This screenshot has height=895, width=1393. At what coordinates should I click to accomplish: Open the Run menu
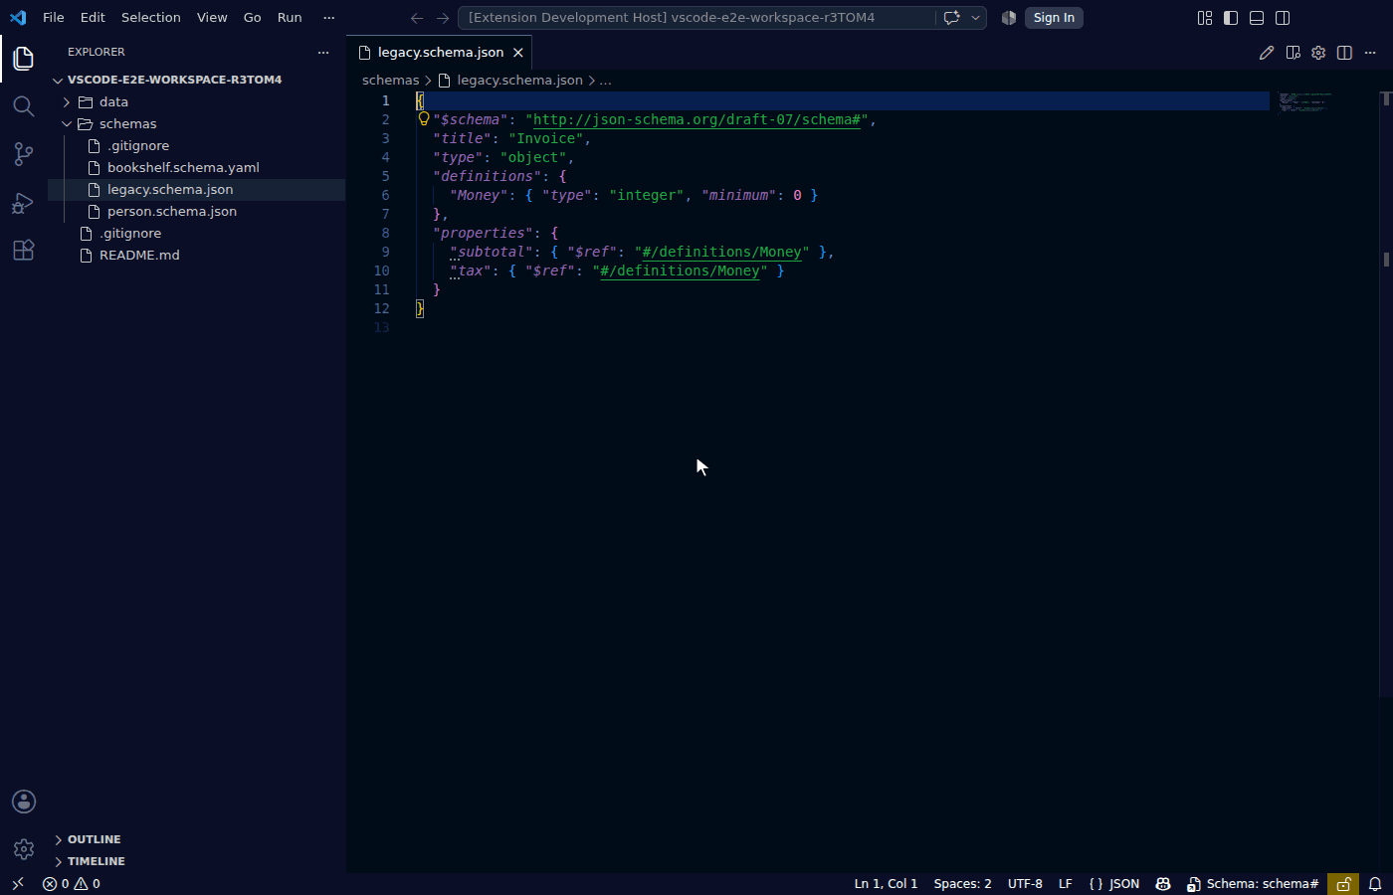290,18
